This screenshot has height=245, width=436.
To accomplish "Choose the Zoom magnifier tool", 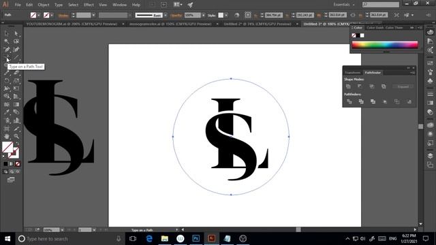I will pyautogui.click(x=16, y=136).
